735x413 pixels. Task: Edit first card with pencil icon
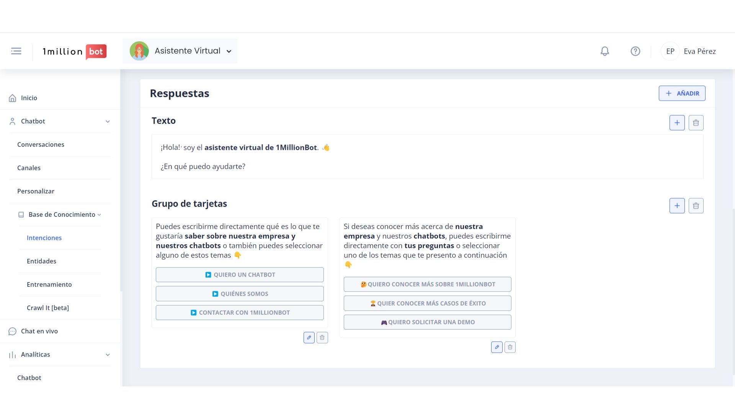(309, 338)
